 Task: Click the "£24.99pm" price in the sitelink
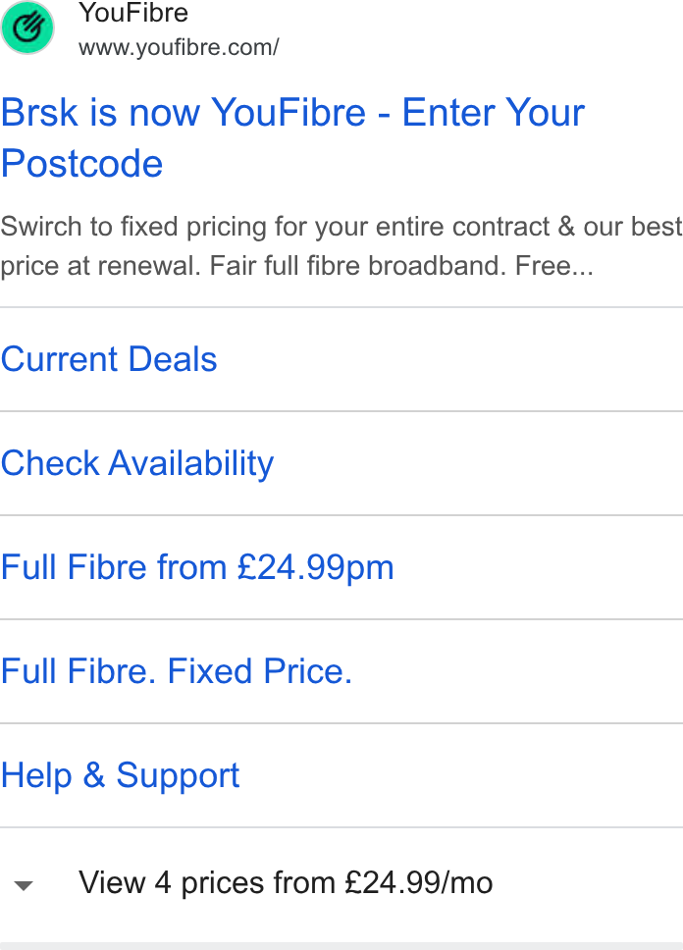click(x=315, y=567)
